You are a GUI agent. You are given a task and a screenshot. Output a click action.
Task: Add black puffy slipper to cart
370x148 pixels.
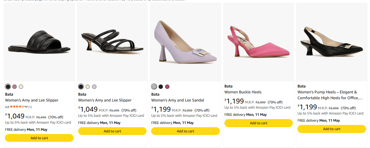coord(39,138)
